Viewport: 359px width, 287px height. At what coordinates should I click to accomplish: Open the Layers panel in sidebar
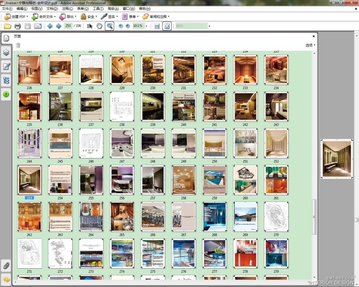(x=6, y=52)
